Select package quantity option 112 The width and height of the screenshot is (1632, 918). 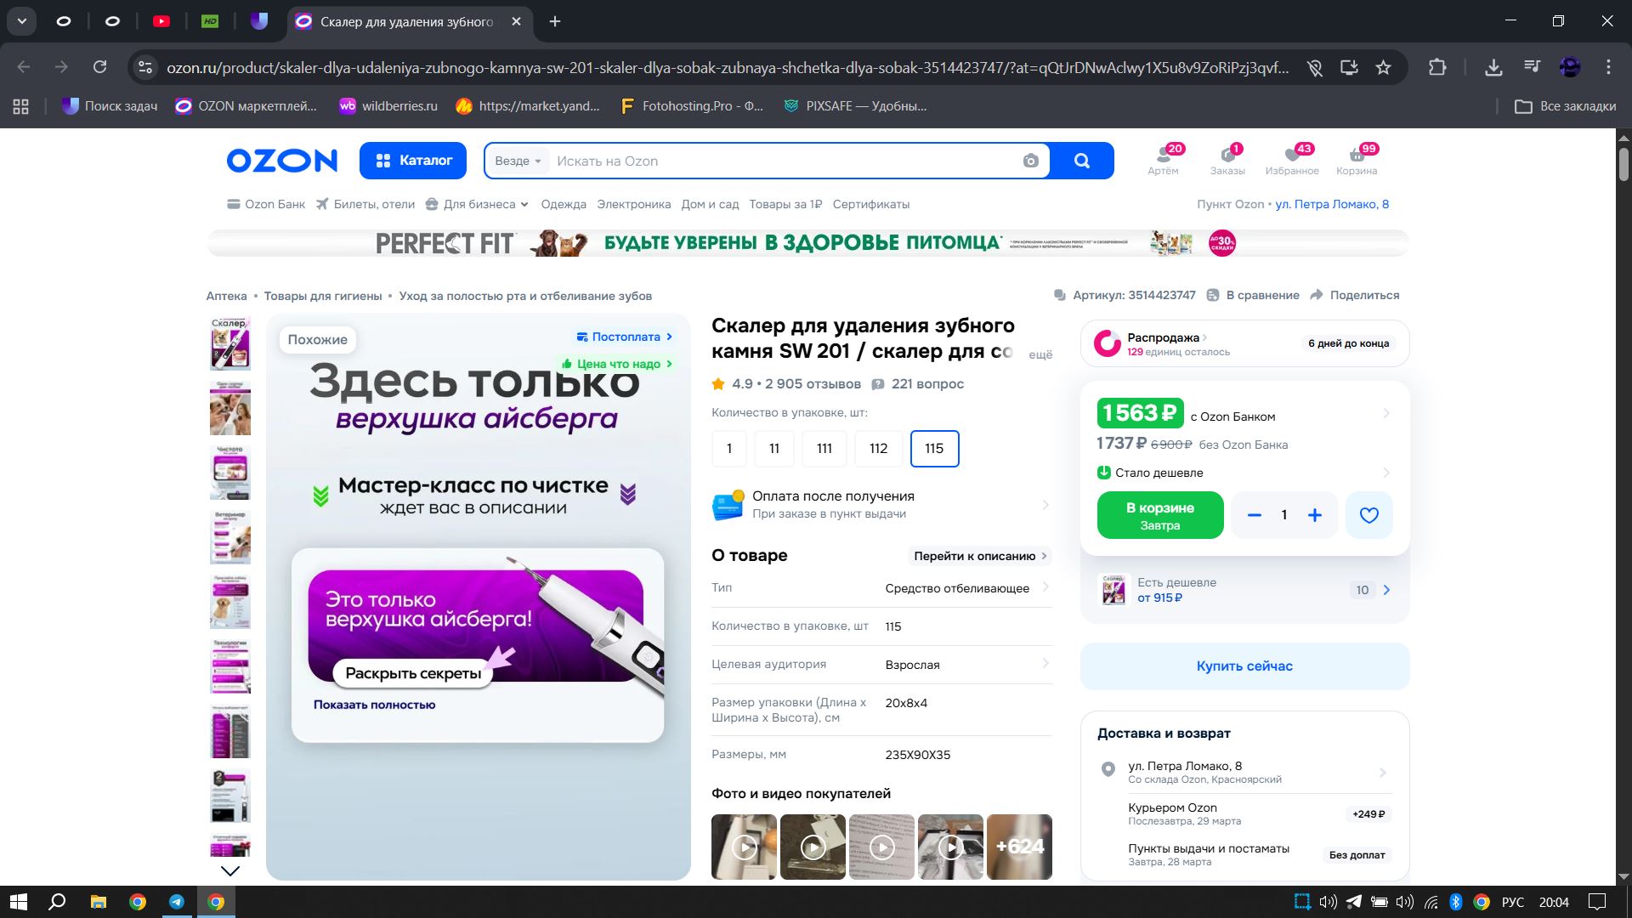(878, 449)
